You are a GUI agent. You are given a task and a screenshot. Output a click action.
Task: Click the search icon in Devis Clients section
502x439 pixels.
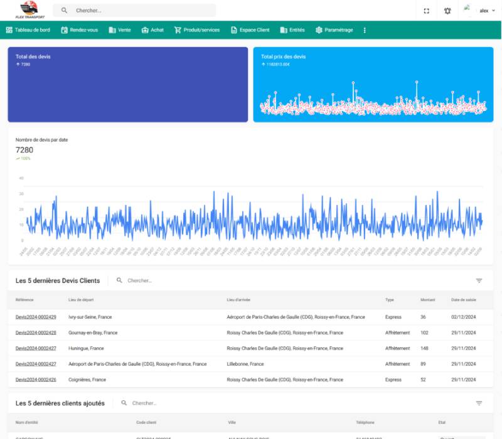click(119, 280)
